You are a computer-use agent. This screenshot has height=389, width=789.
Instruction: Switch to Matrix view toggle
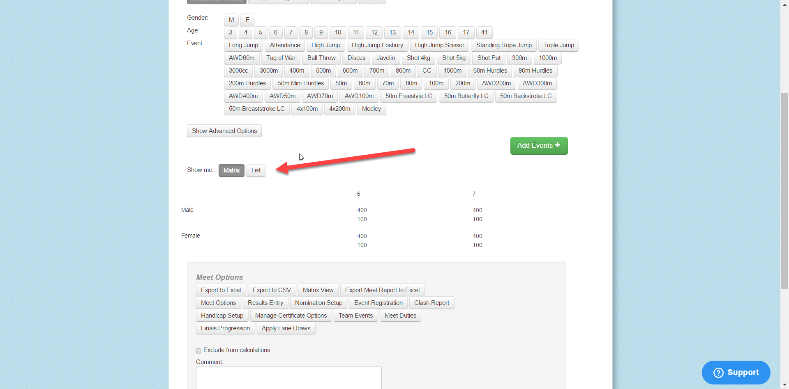pos(231,170)
